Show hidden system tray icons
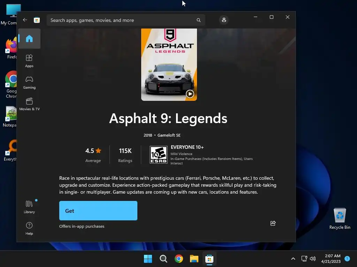Viewport: 357px width, 267px height. [x=293, y=259]
